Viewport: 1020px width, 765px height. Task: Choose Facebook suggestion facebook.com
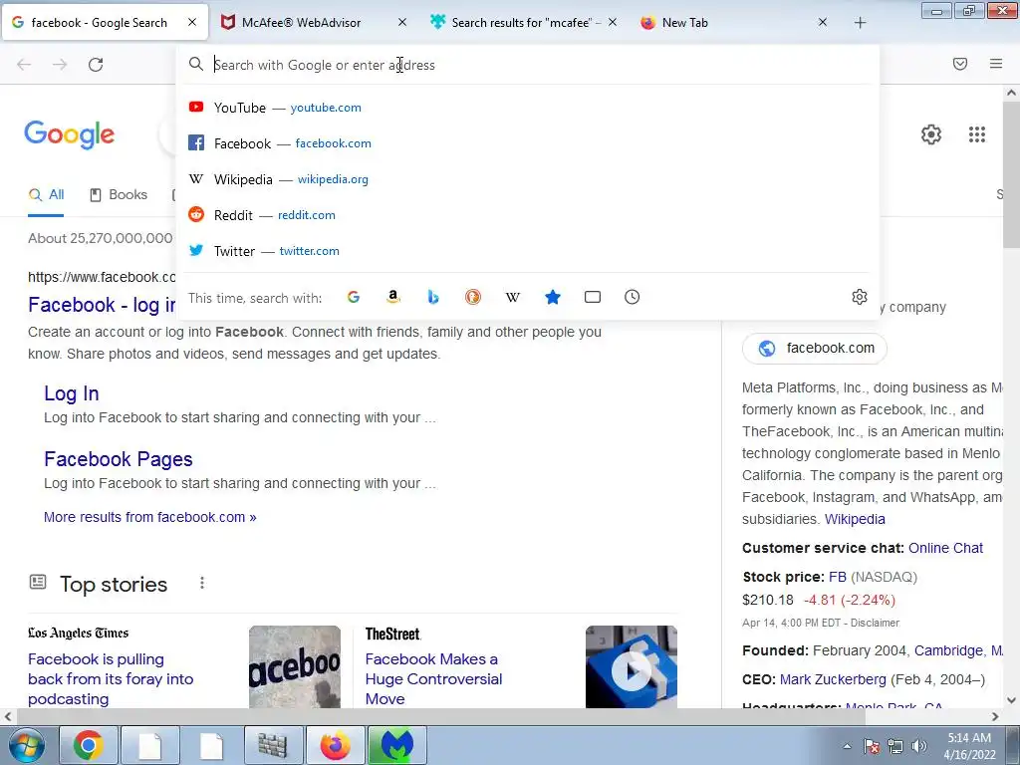pos(528,143)
